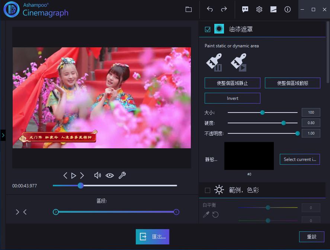Click the 匯出... export button
The image size is (330, 250).
tap(153, 237)
